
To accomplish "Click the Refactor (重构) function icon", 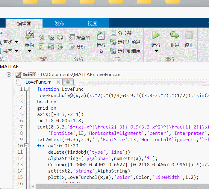I will point(29,35).
